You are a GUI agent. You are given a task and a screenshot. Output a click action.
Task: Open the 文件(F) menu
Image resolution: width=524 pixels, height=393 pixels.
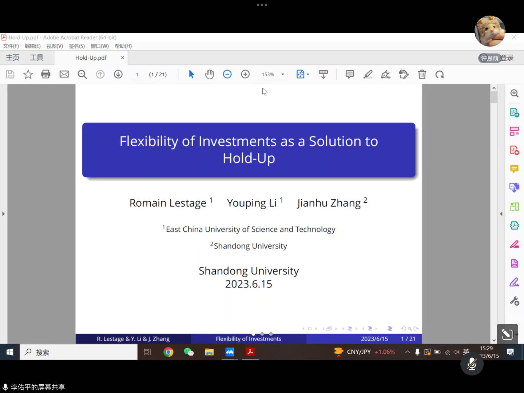click(11, 46)
